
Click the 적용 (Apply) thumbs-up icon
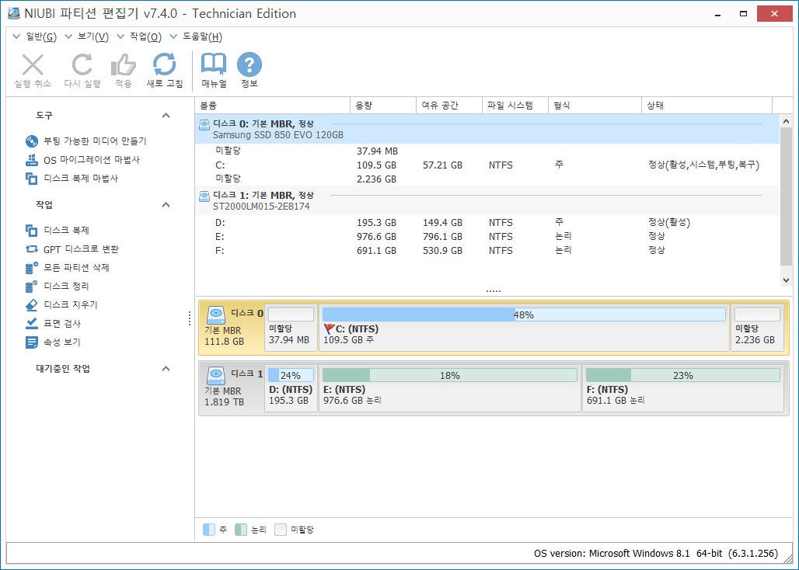pos(124,65)
